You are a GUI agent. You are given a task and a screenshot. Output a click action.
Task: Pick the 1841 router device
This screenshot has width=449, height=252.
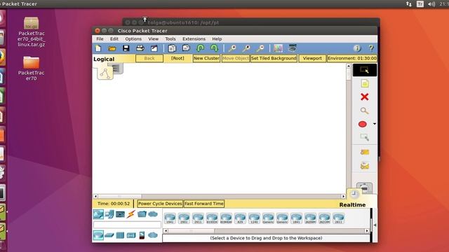click(x=296, y=218)
